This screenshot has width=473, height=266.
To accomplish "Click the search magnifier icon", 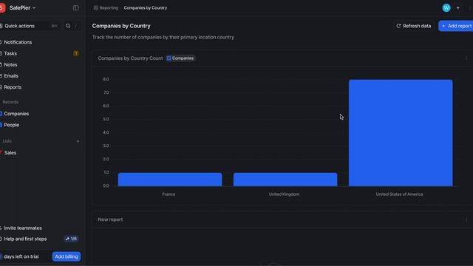I will coord(68,26).
